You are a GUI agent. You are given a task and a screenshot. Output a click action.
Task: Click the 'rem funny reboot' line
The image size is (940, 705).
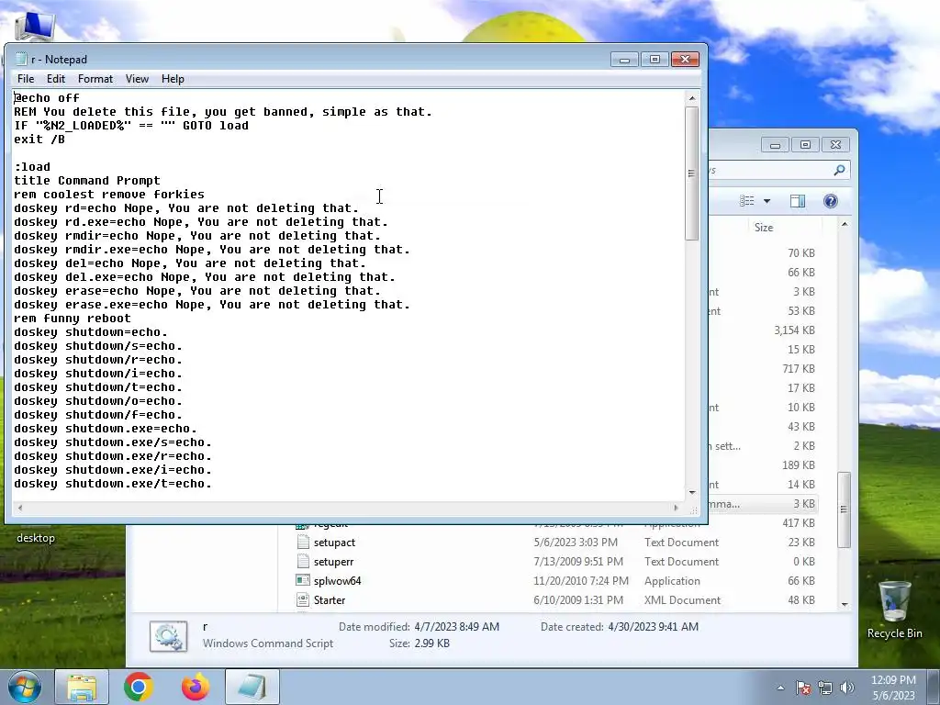73,319
